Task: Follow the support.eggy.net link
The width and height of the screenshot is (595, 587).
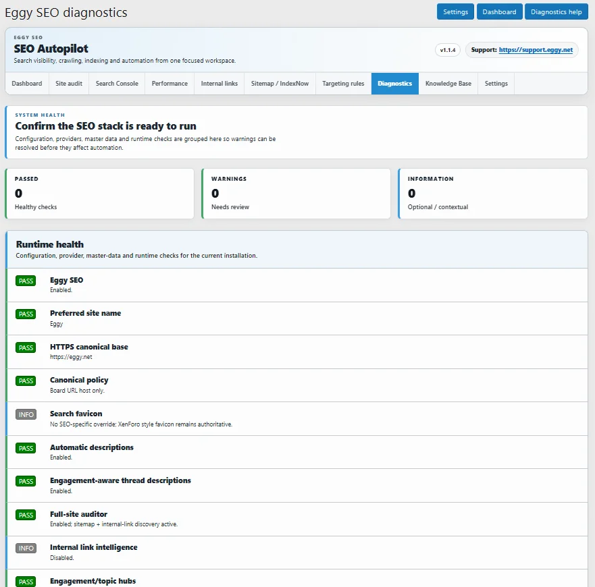Action: 536,50
